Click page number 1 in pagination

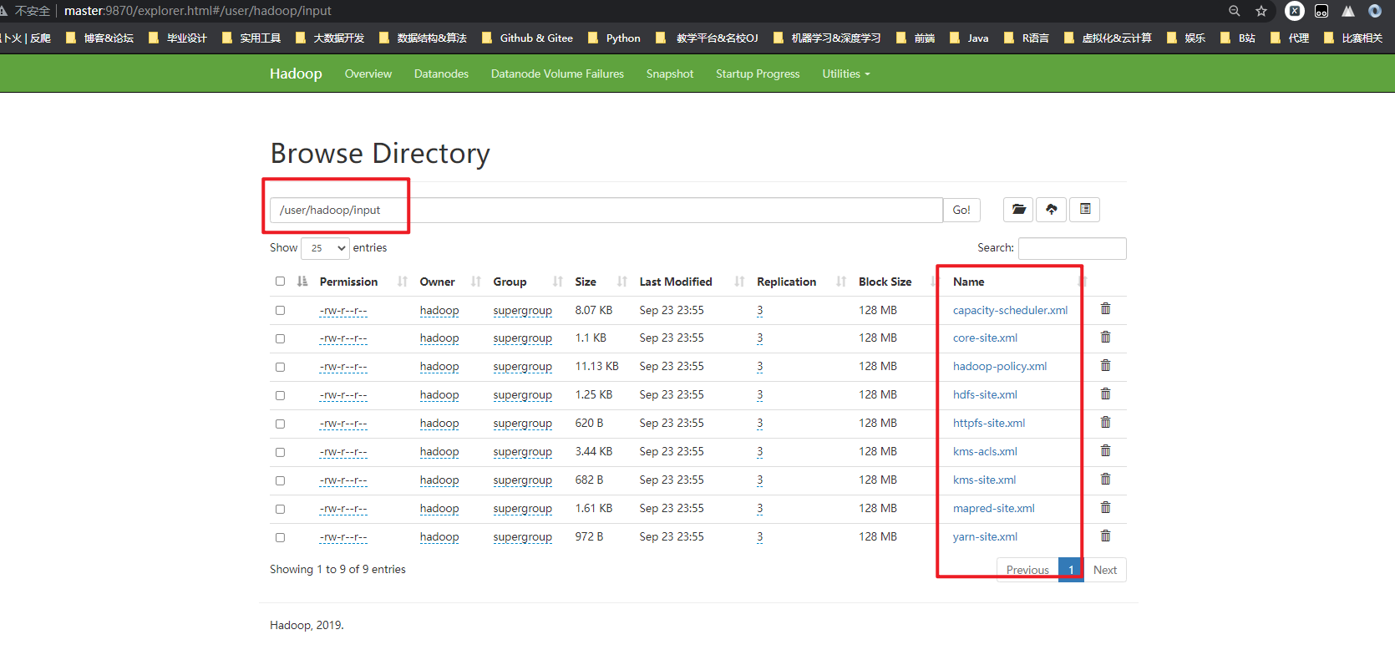tap(1071, 570)
